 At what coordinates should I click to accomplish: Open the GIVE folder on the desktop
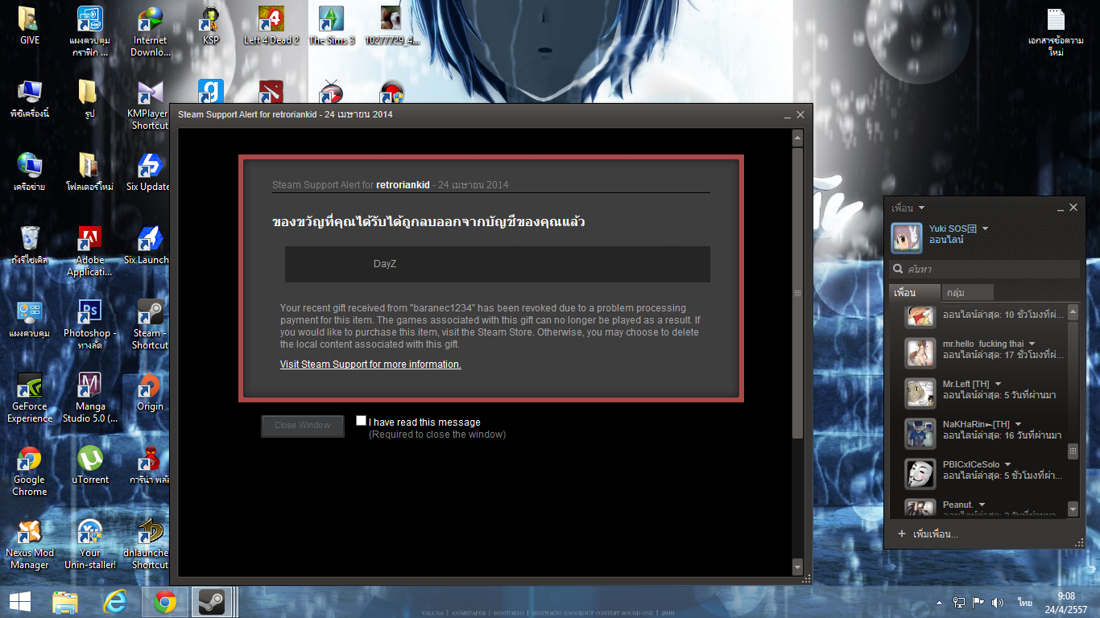point(29,26)
